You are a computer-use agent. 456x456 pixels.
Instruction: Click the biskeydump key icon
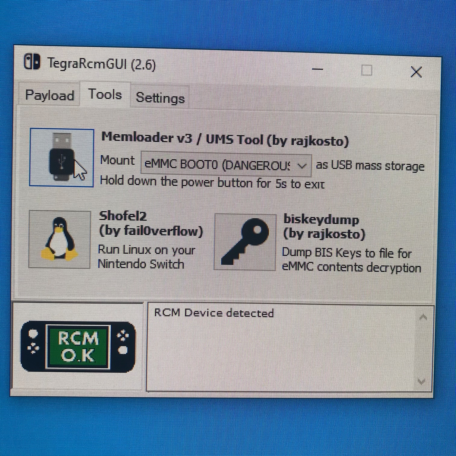pyautogui.click(x=245, y=242)
